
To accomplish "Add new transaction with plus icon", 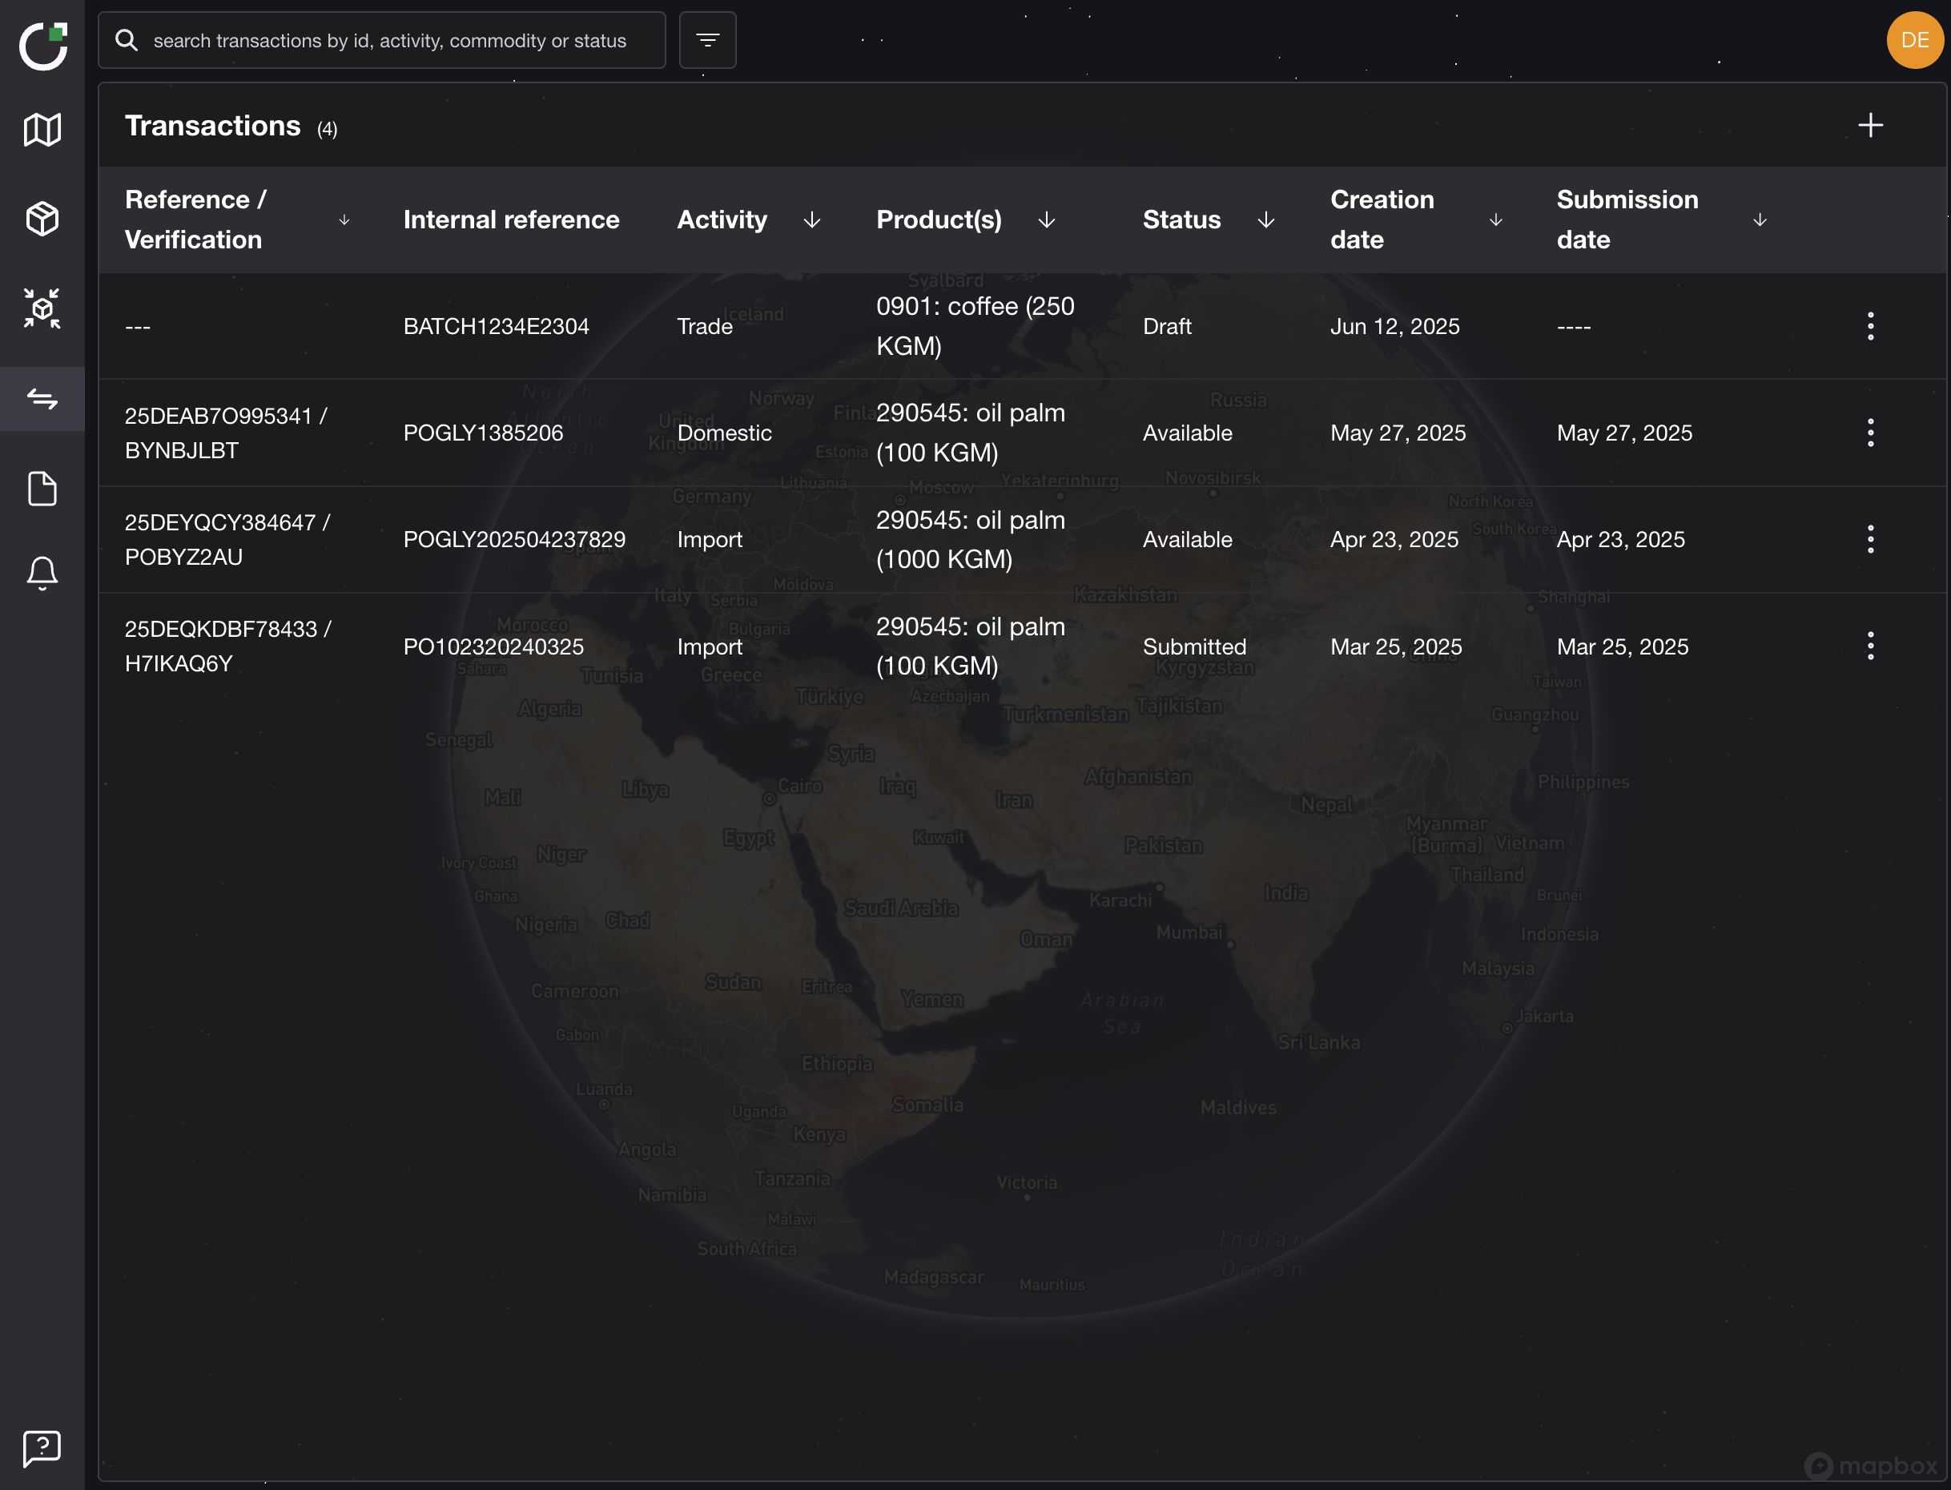I will point(1869,125).
